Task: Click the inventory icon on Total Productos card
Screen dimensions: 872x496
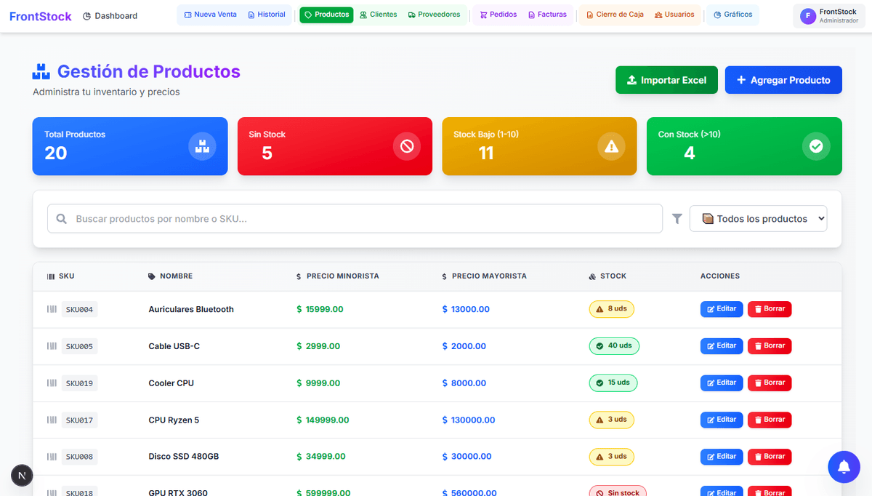Action: [201, 146]
